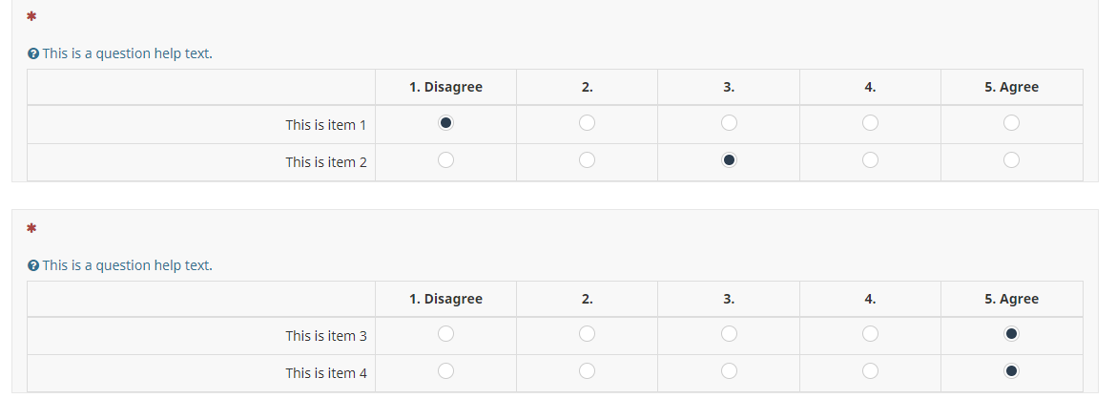Click selected '5. Agree' for item 4

[x=1011, y=371]
